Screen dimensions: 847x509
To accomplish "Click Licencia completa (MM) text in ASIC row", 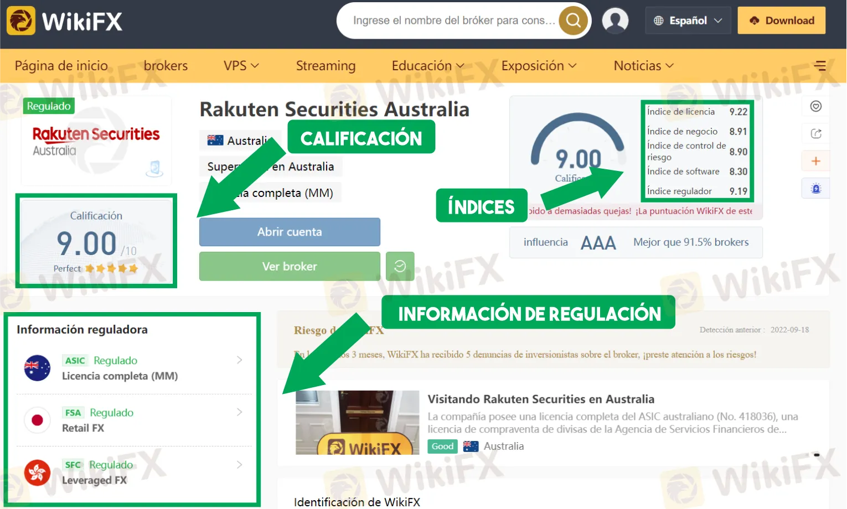I will pos(120,376).
